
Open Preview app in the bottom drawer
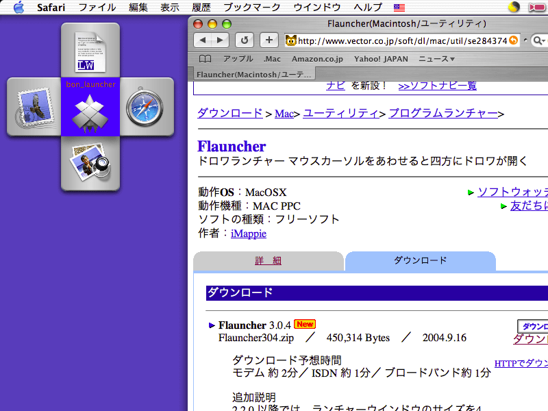pos(90,162)
